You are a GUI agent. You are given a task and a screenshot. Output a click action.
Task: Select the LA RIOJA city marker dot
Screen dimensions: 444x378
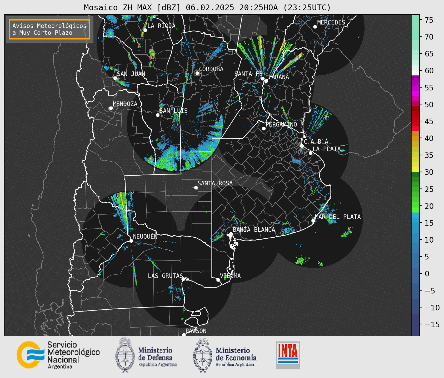145,30
